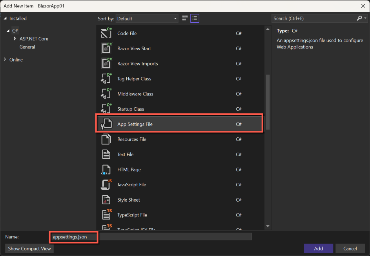Pick the Tag Helper Class icon
The image size is (370, 256).
[x=106, y=79]
